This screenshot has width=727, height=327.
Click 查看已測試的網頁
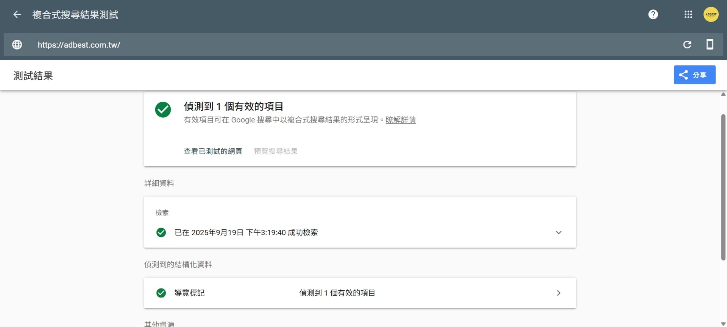(213, 151)
